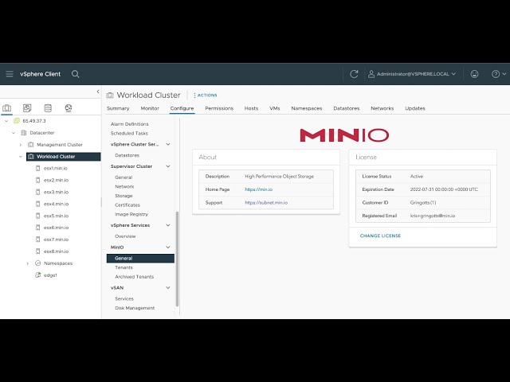Open the Updates tab
The width and height of the screenshot is (510, 382).
(415, 108)
